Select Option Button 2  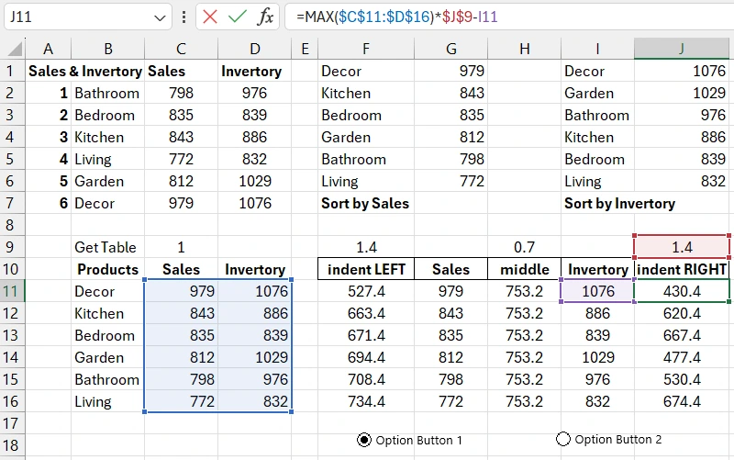563,440
